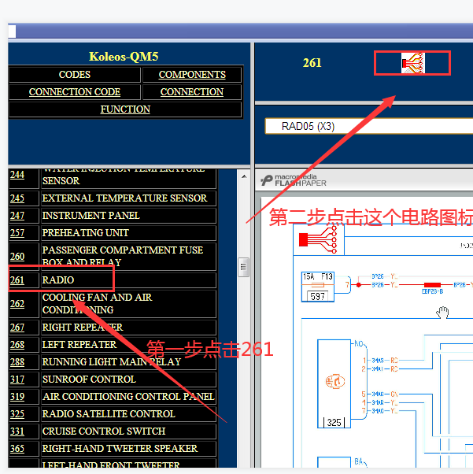Click the 325 component label in diagram
Viewport: 473px width, 474px height.
[x=334, y=422]
